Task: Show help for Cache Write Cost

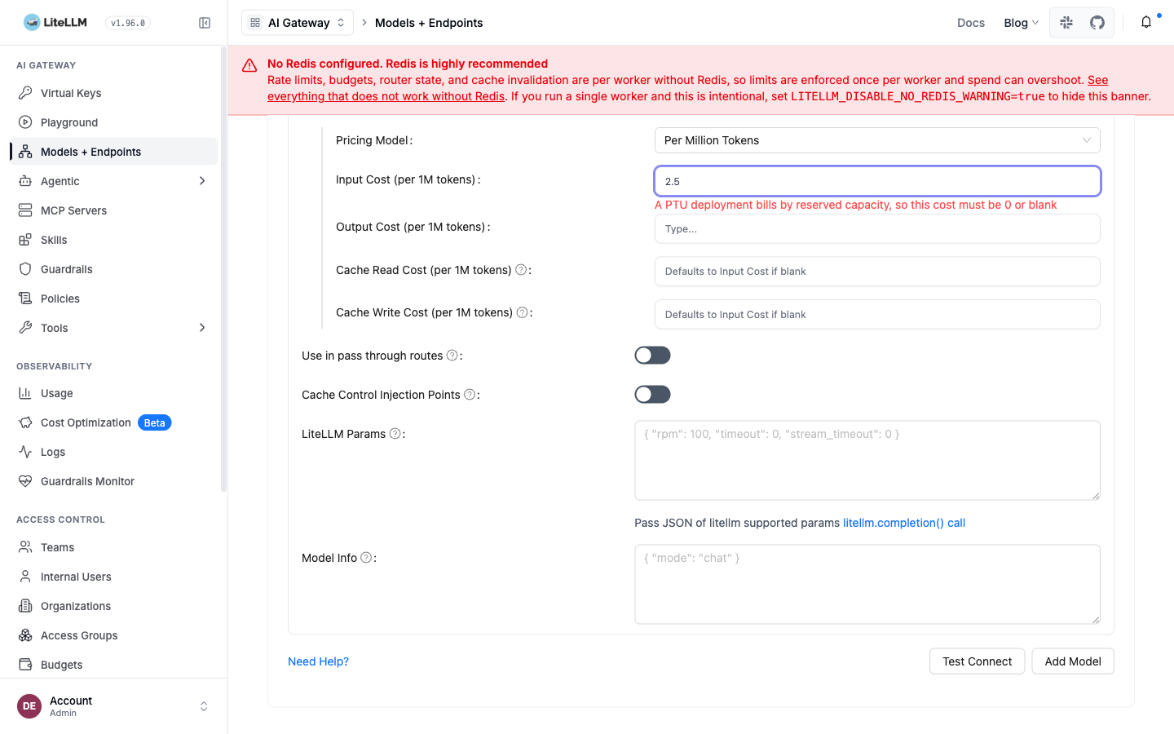Action: pyautogui.click(x=523, y=312)
